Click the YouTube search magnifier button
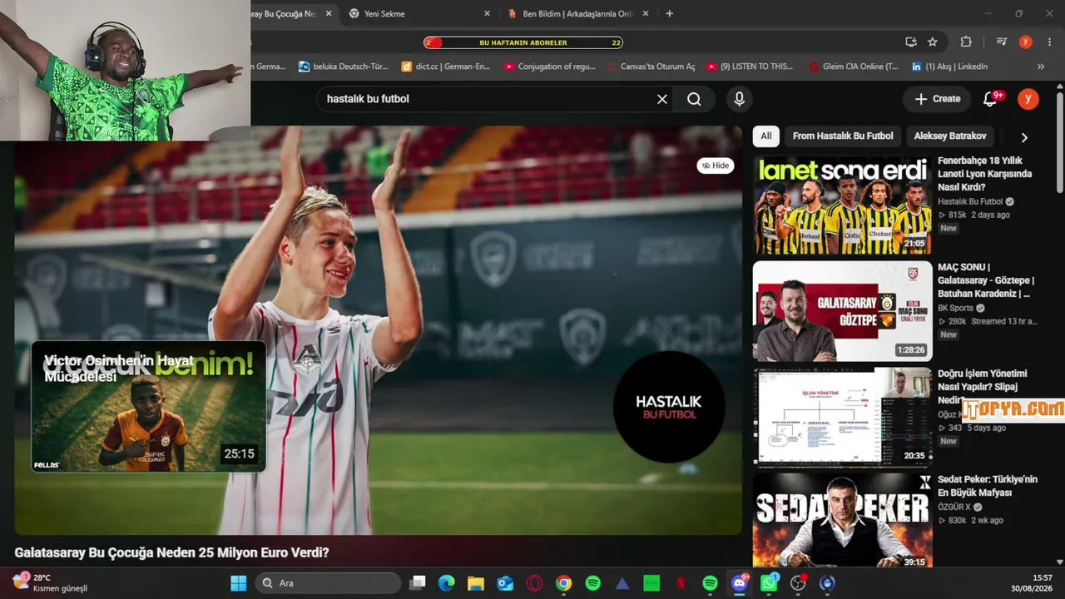Viewport: 1065px width, 599px height. 694,99
